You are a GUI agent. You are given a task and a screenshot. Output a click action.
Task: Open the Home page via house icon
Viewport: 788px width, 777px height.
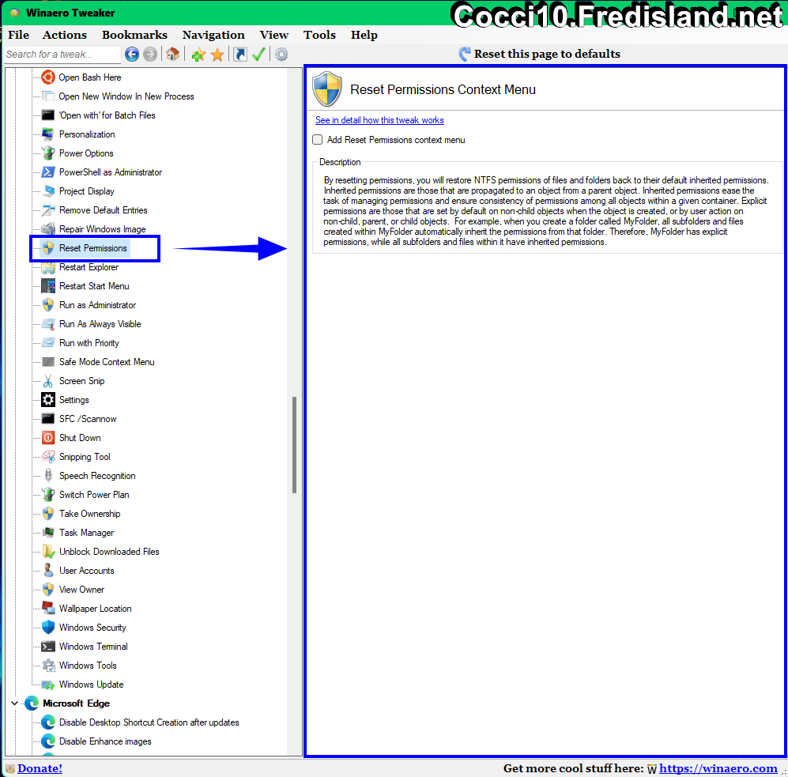coord(173,55)
